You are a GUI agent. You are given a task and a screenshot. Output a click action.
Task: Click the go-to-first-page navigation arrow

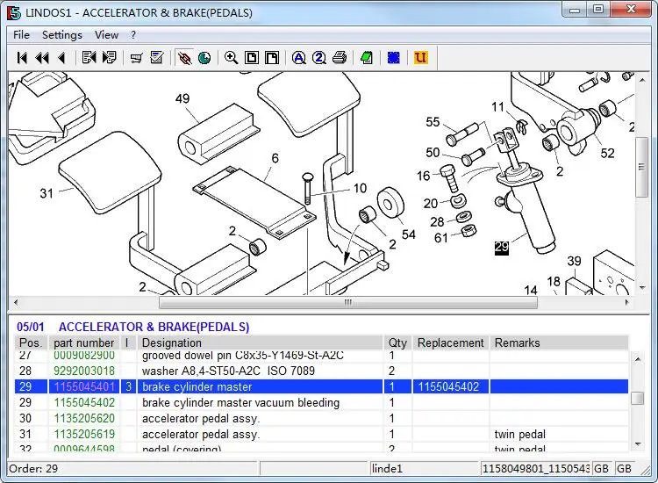pos(22,58)
